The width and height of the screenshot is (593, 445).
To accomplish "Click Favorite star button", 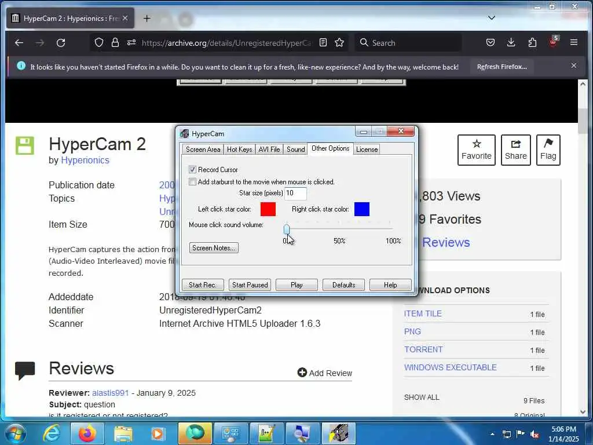I will tap(477, 150).
